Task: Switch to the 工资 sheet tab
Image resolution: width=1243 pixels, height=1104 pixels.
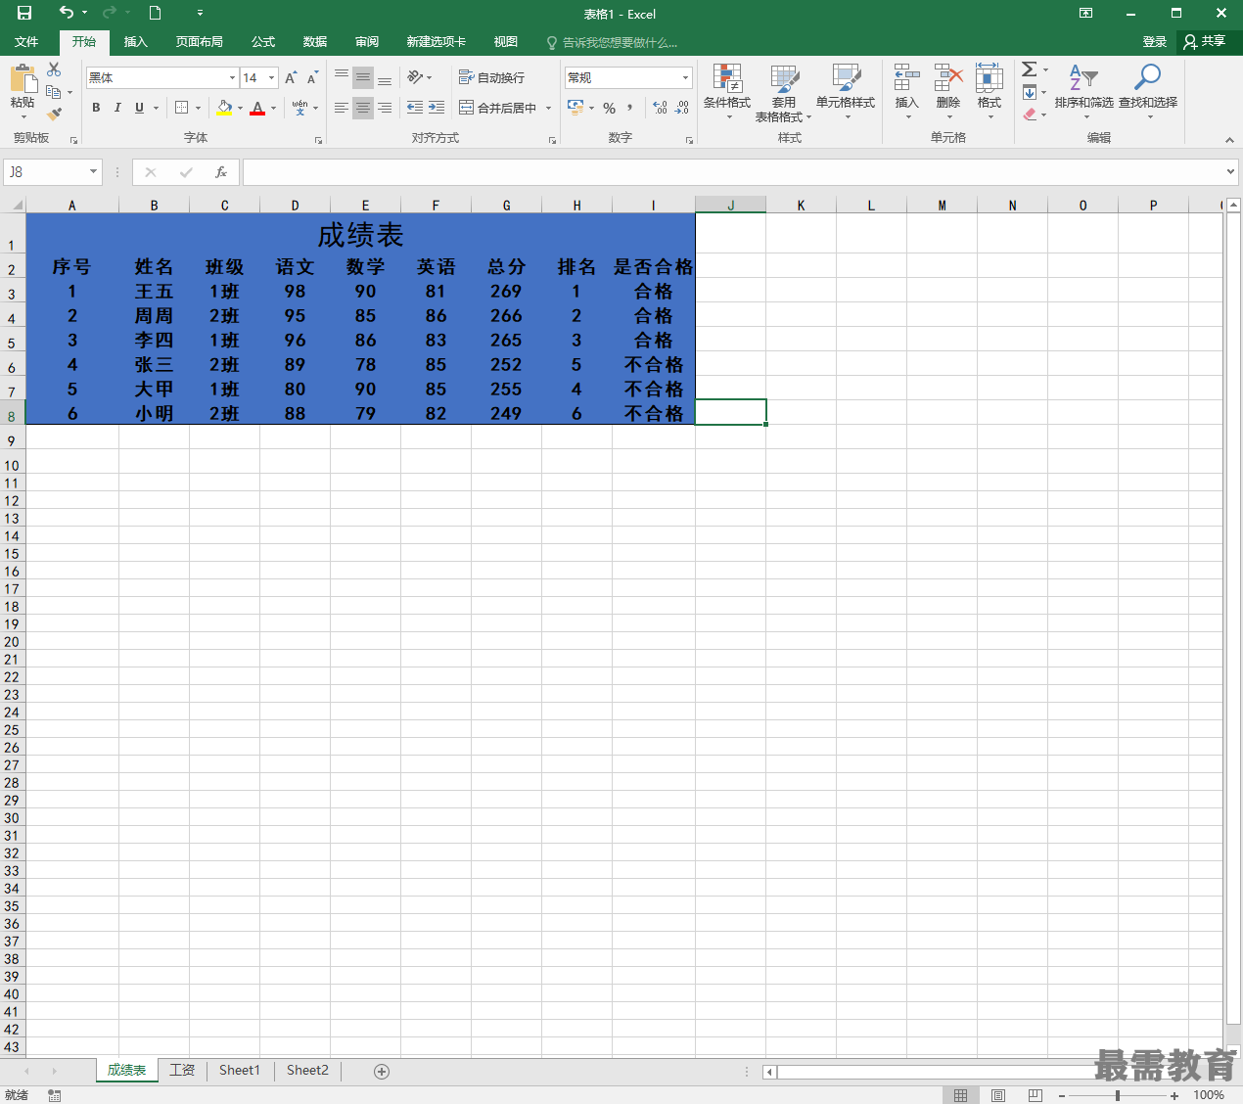Action: (x=182, y=1071)
